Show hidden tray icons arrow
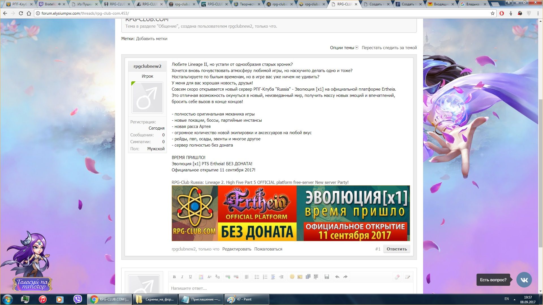543x305 pixels. click(x=514, y=299)
